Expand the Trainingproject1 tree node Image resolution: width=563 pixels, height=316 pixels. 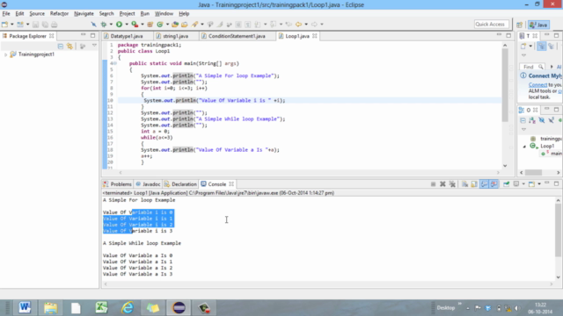pyautogui.click(x=5, y=54)
